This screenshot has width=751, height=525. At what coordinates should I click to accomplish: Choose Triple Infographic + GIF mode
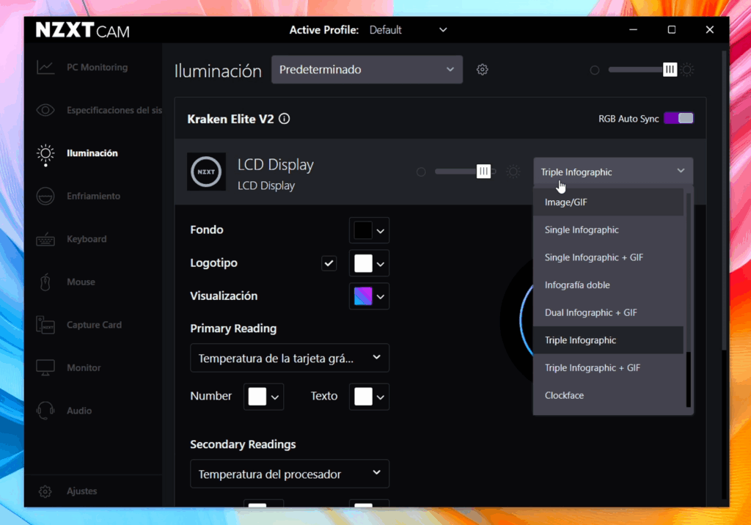608,368
